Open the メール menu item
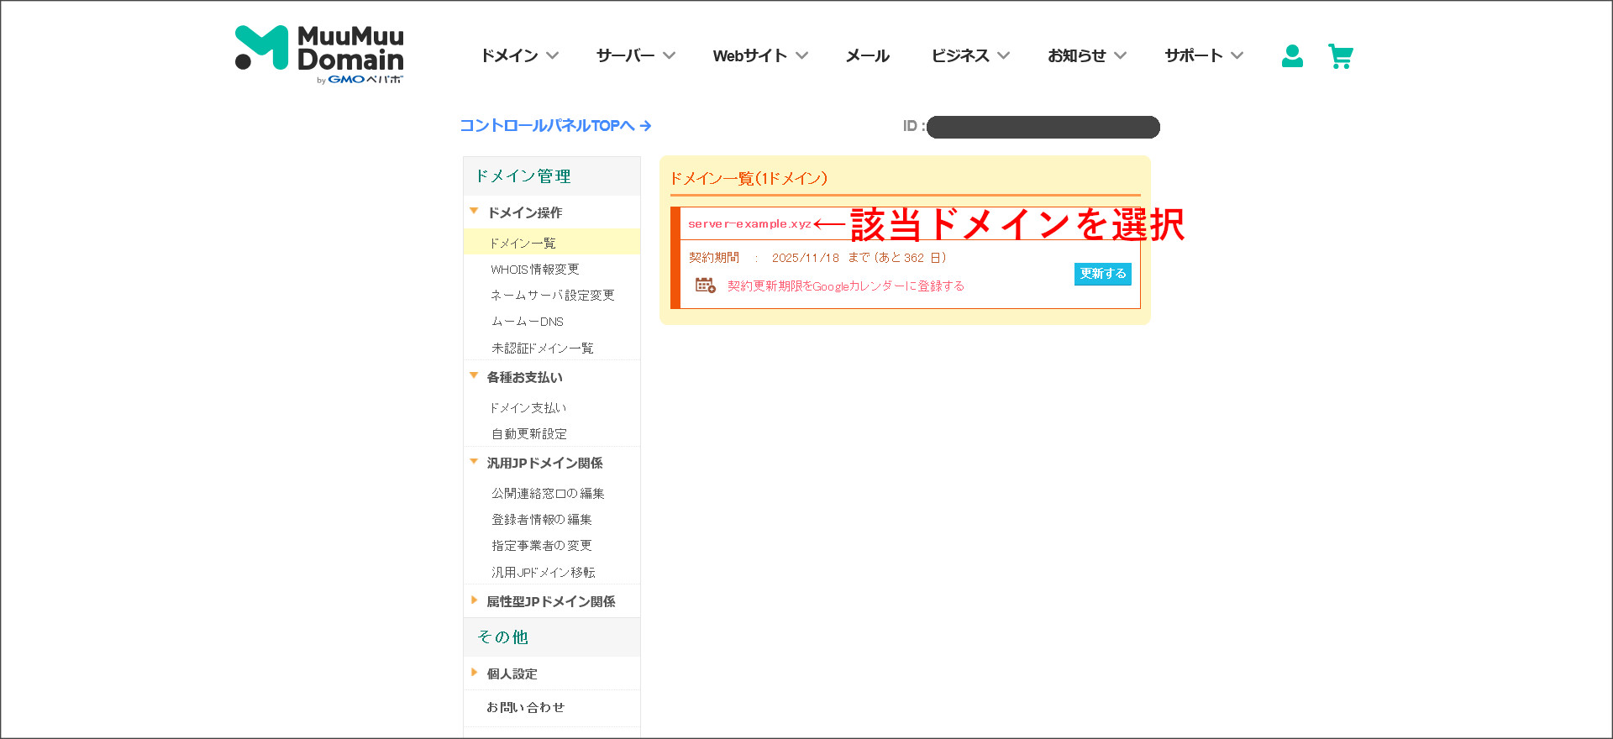The image size is (1613, 739). coord(868,55)
